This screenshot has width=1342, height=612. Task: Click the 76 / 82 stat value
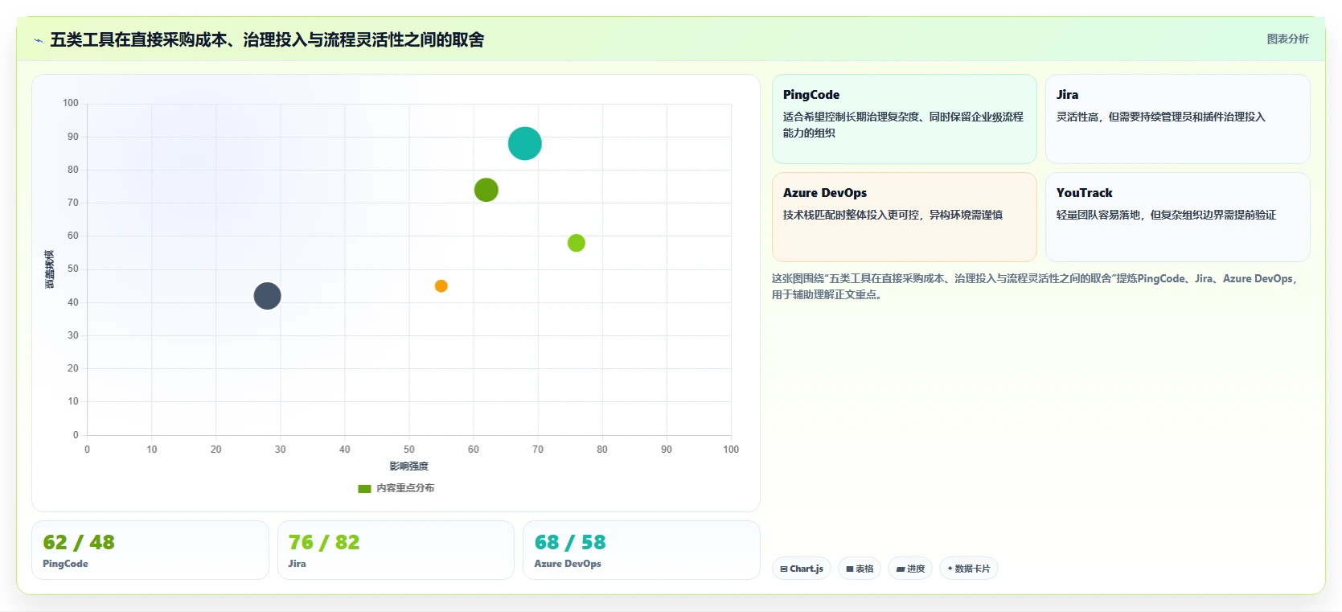324,542
